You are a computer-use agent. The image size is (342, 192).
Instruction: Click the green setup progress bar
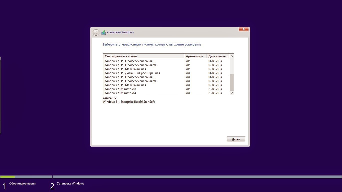tap(8, 177)
